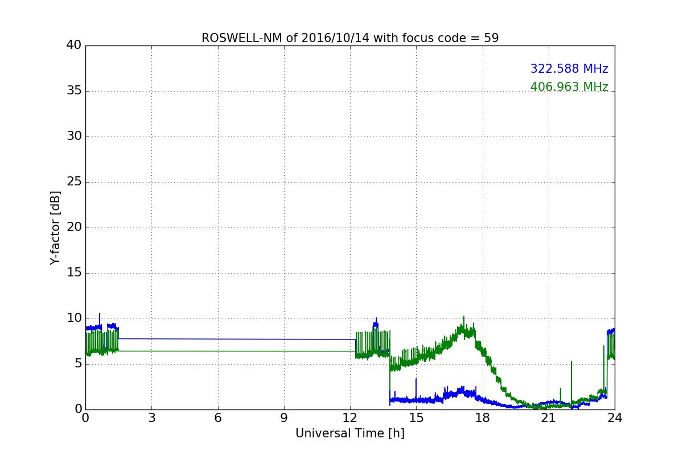Select the green '406.963 MHz' legend label
The height and width of the screenshot is (455, 683).
click(569, 87)
